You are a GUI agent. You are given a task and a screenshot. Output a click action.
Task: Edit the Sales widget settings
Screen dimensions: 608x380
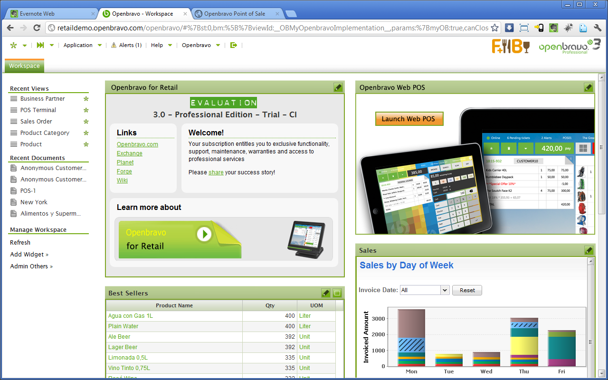[589, 250]
